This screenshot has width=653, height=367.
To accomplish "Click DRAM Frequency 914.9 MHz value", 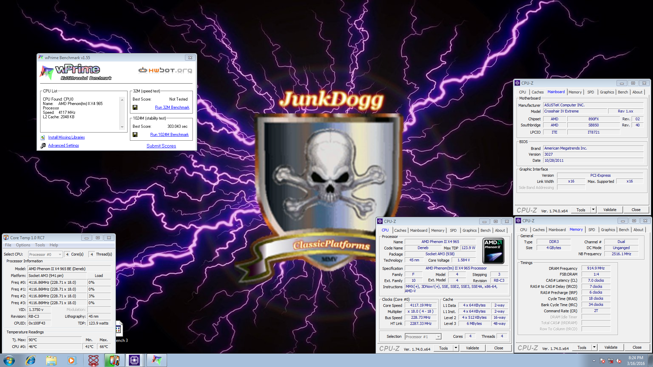I will (x=596, y=268).
